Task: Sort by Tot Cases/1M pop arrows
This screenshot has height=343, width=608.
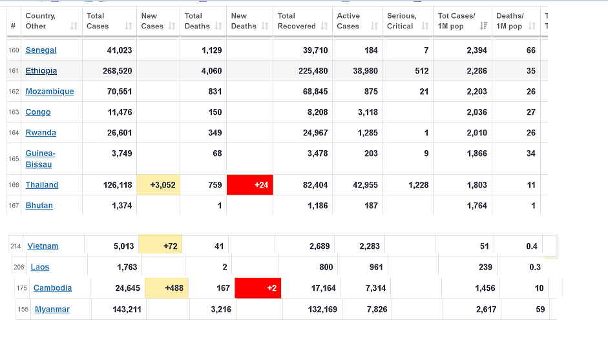Action: [x=483, y=26]
